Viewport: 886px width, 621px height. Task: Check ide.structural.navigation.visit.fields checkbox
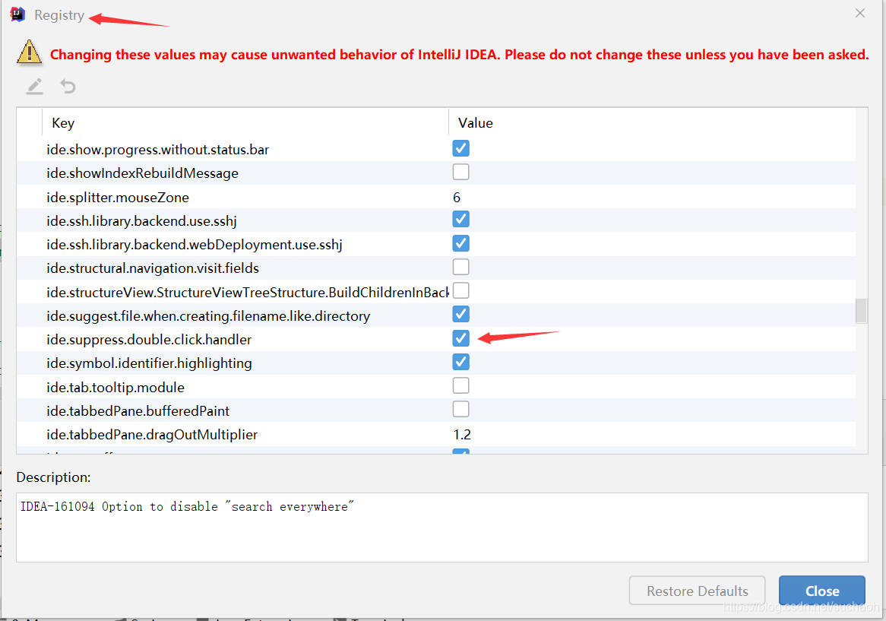pos(460,268)
